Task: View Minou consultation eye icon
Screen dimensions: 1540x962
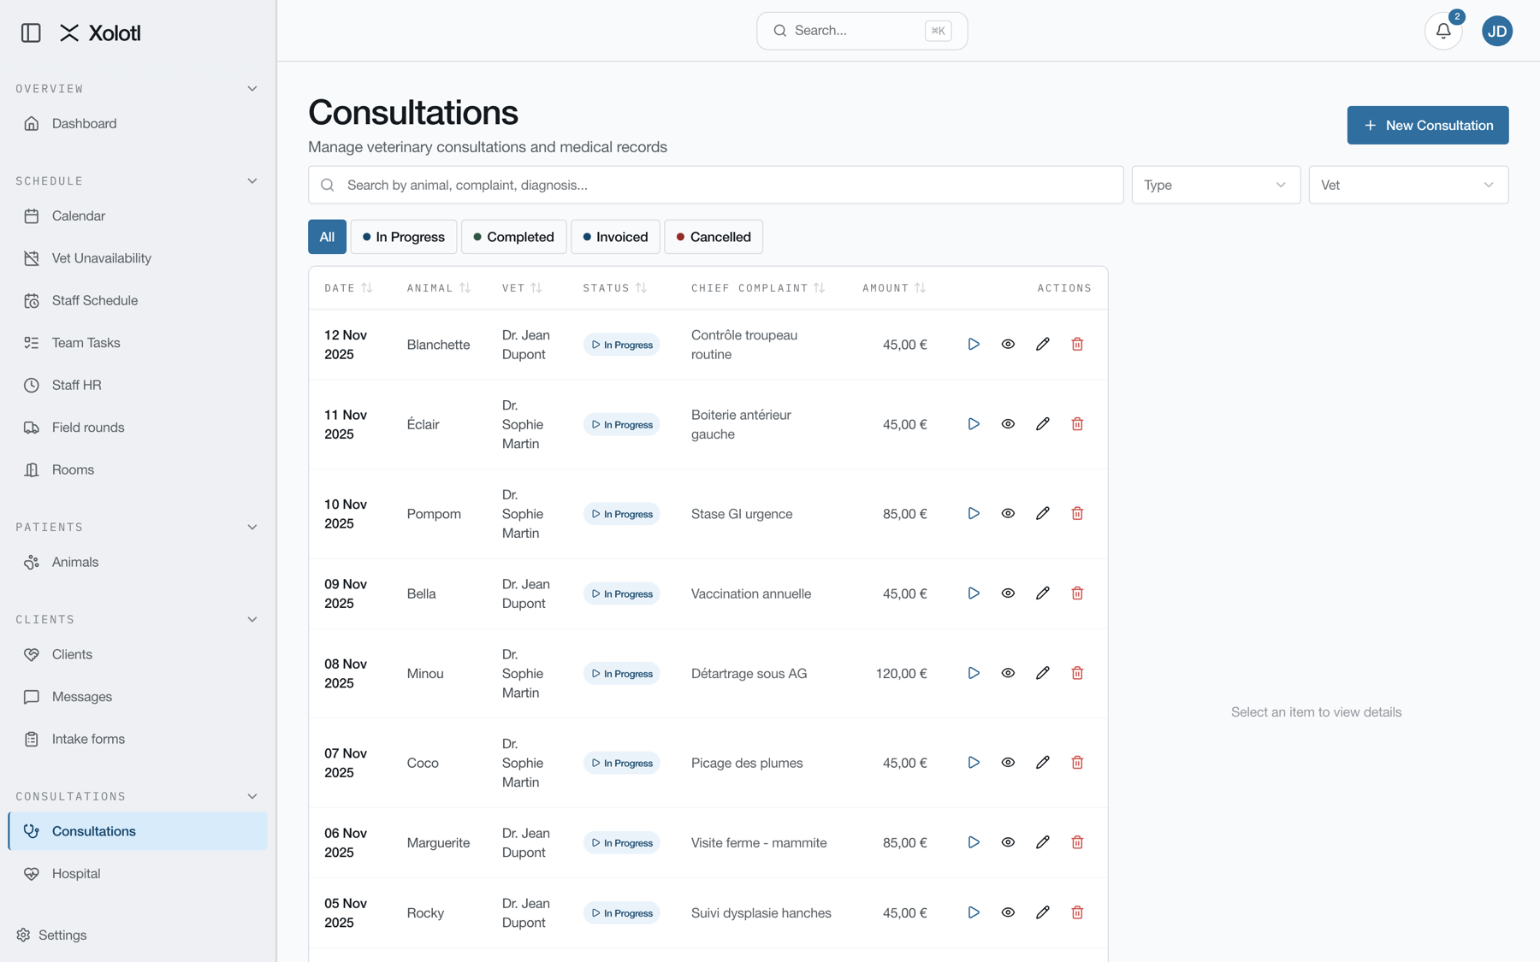Action: (x=1008, y=673)
